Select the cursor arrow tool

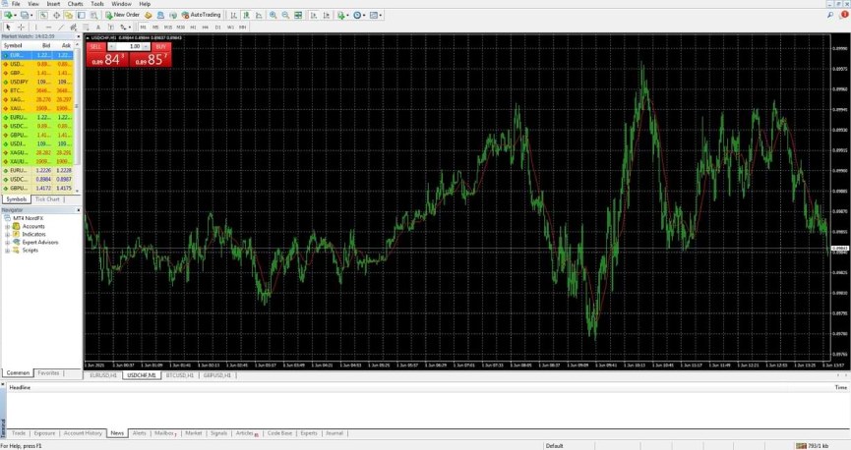(8, 28)
